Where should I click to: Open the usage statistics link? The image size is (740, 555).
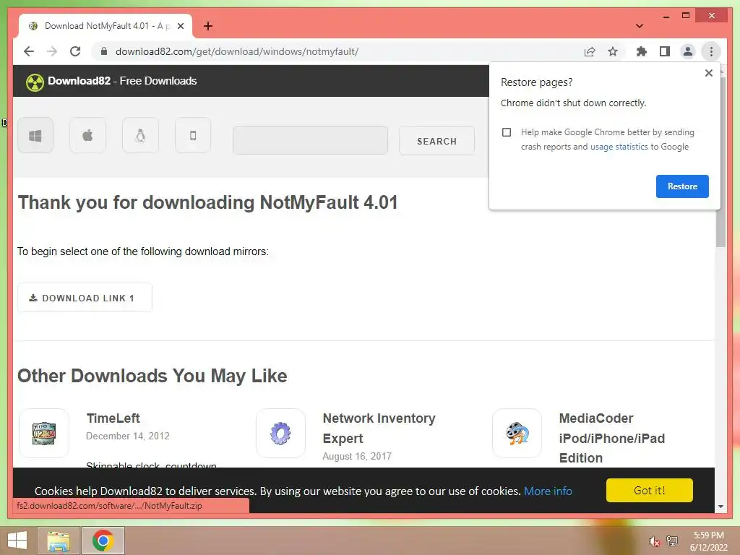pyautogui.click(x=619, y=147)
